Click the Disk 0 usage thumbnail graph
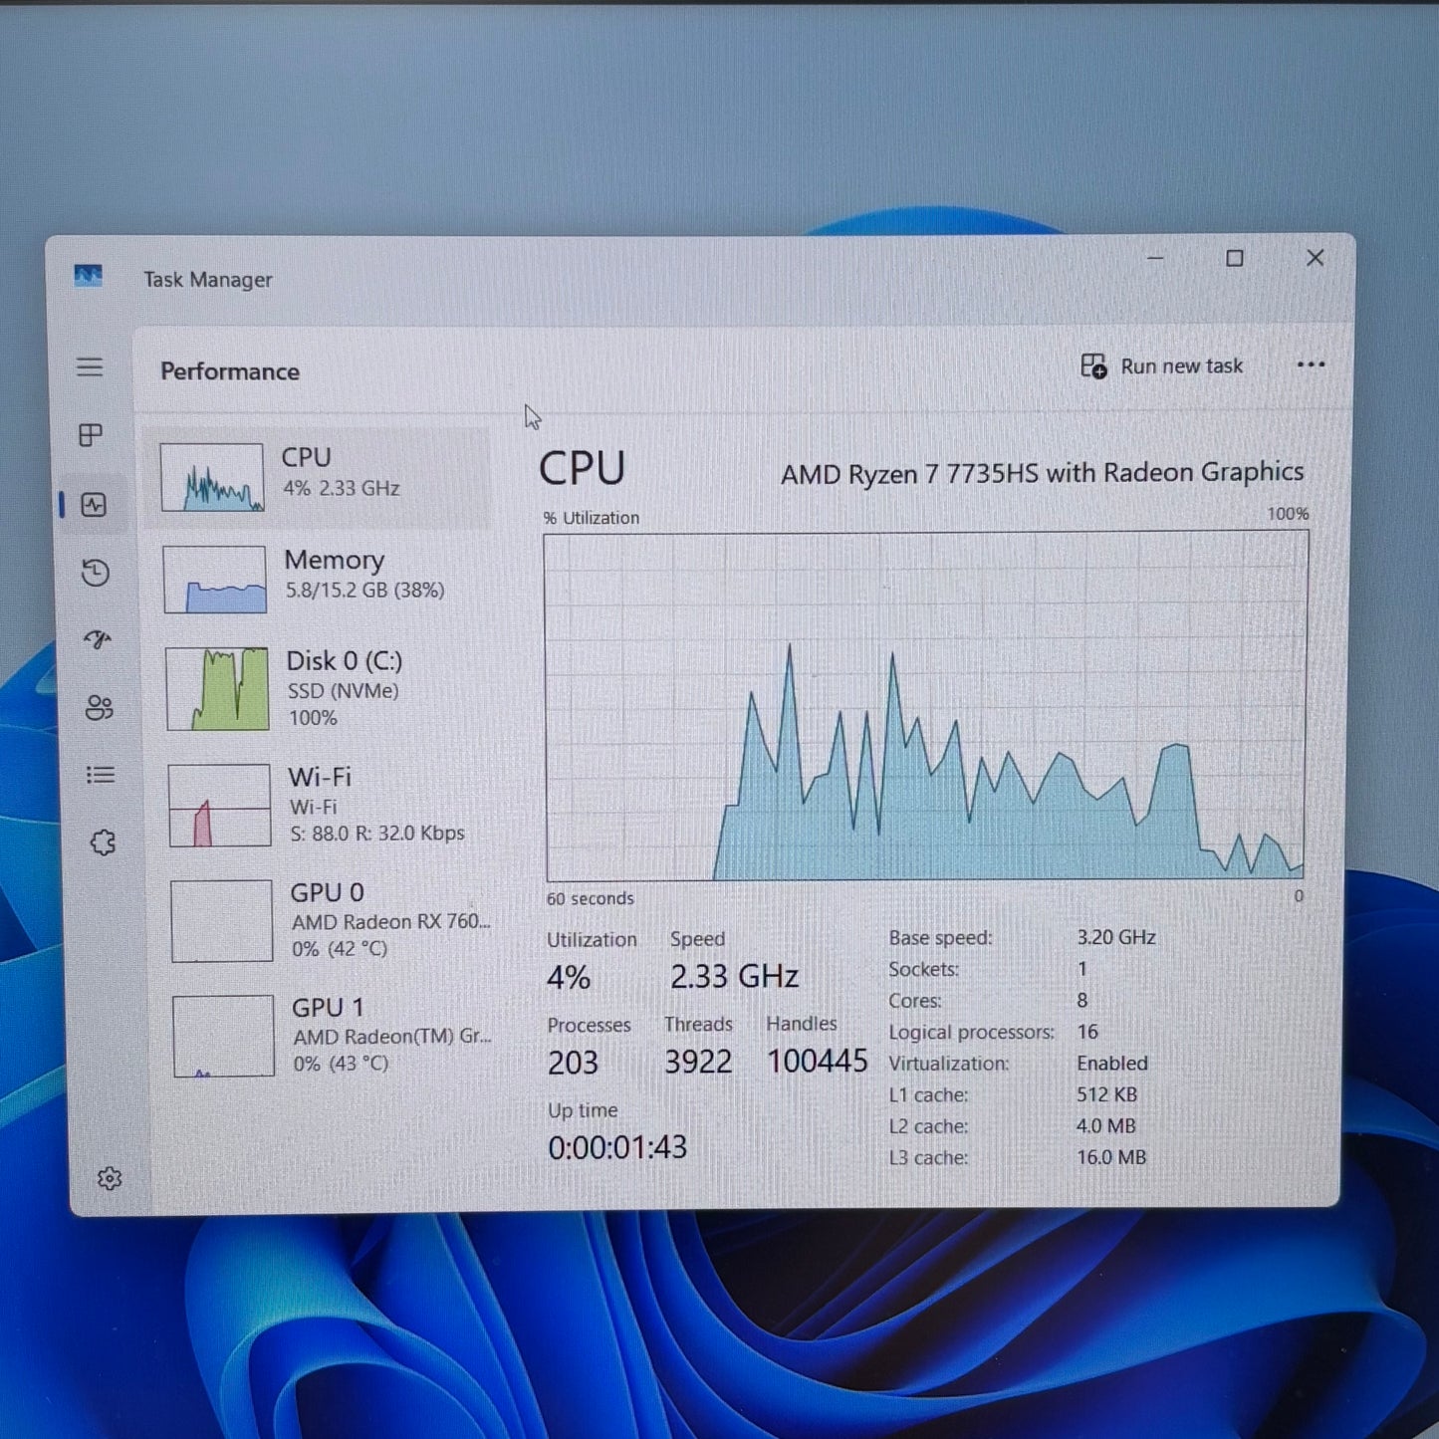This screenshot has height=1439, width=1439. [217, 689]
